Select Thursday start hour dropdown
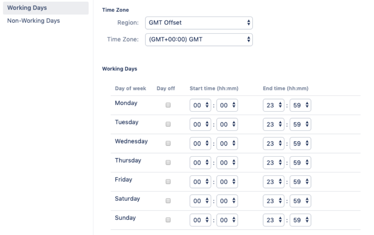 (x=200, y=162)
